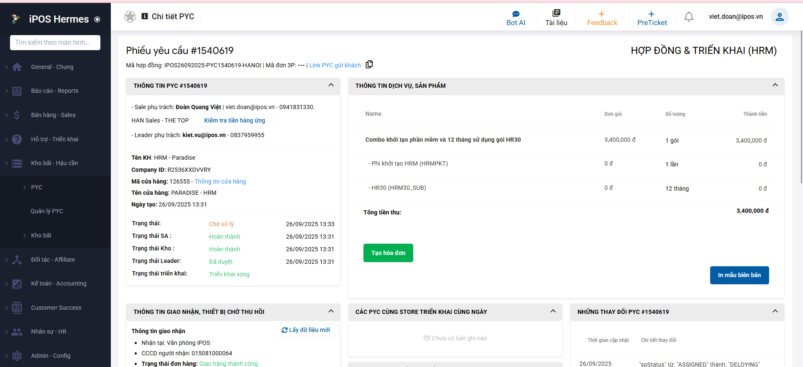Viewport: 803px width, 367px height.
Task: Collapse the THÔNG TIN PYC #1540619 panel
Action: click(331, 85)
